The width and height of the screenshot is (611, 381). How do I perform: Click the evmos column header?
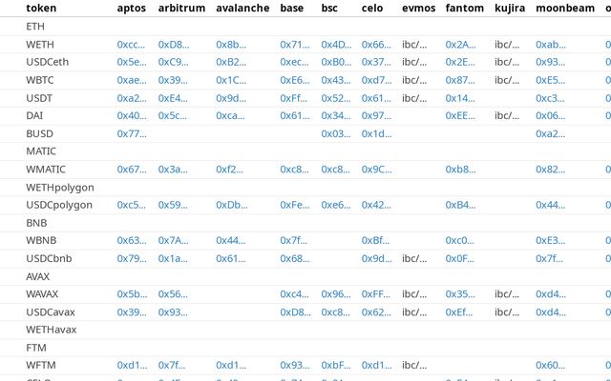419,9
